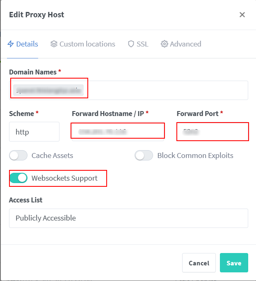Turn on Block Common Exploits
256x281 pixels.
coord(144,156)
